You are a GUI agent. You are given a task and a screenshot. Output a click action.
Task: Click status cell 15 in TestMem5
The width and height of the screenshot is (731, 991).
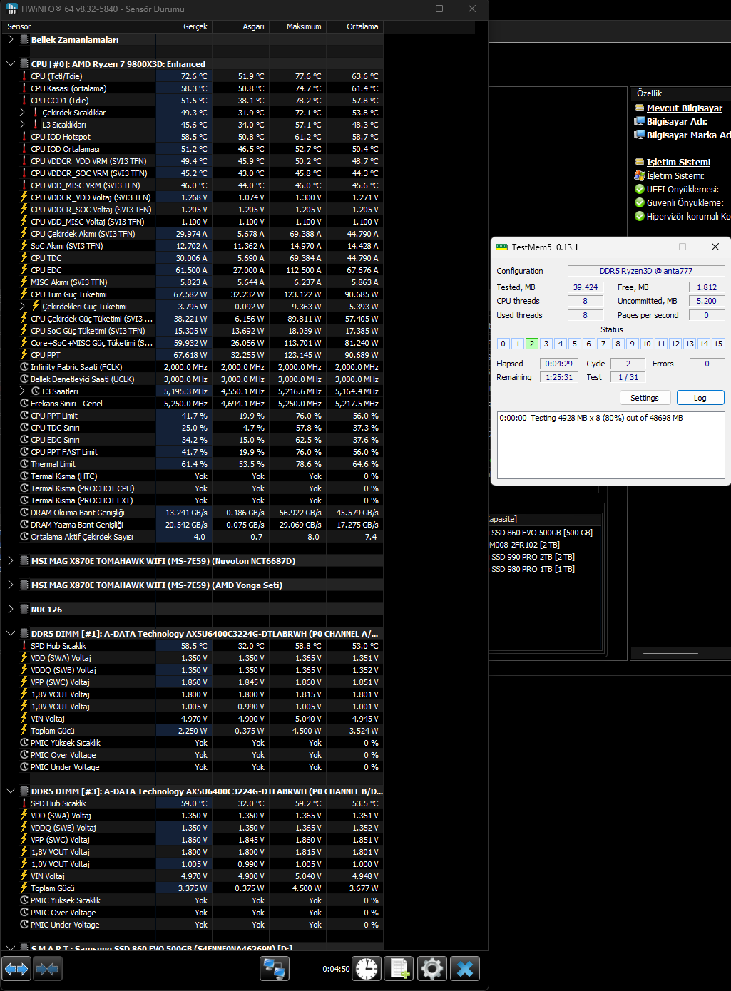[x=718, y=344]
